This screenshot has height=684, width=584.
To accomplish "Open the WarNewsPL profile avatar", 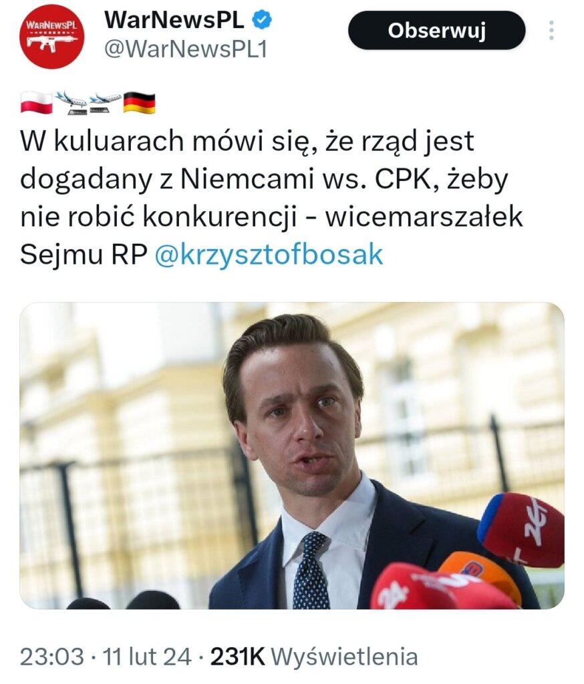I will point(52,36).
